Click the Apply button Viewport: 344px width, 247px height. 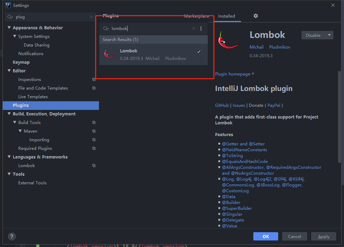pos(324,236)
